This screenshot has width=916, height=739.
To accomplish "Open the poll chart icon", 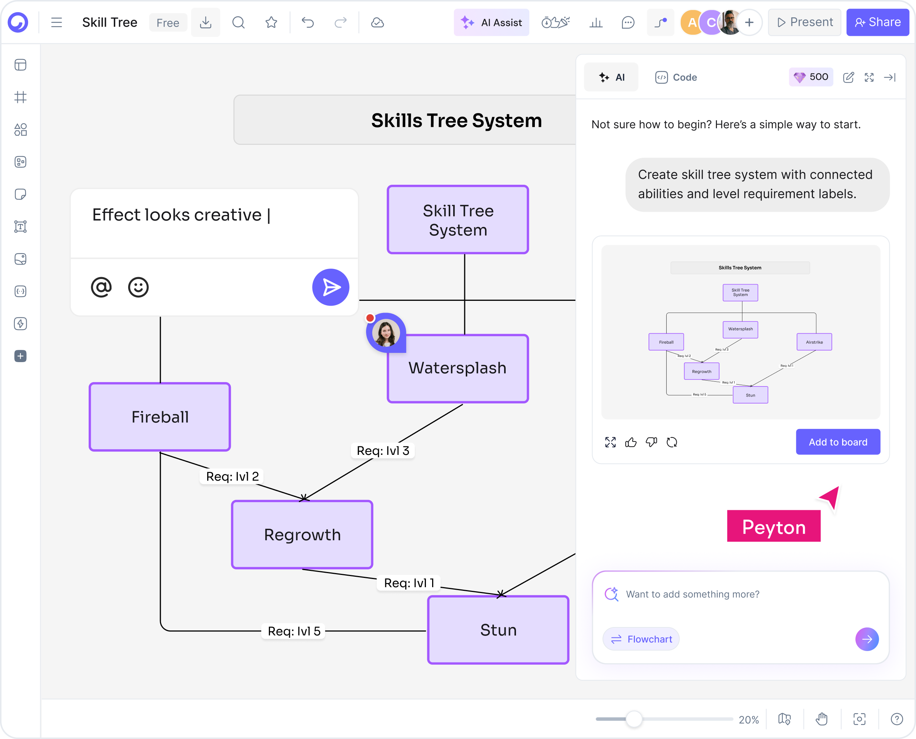I will pyautogui.click(x=596, y=23).
